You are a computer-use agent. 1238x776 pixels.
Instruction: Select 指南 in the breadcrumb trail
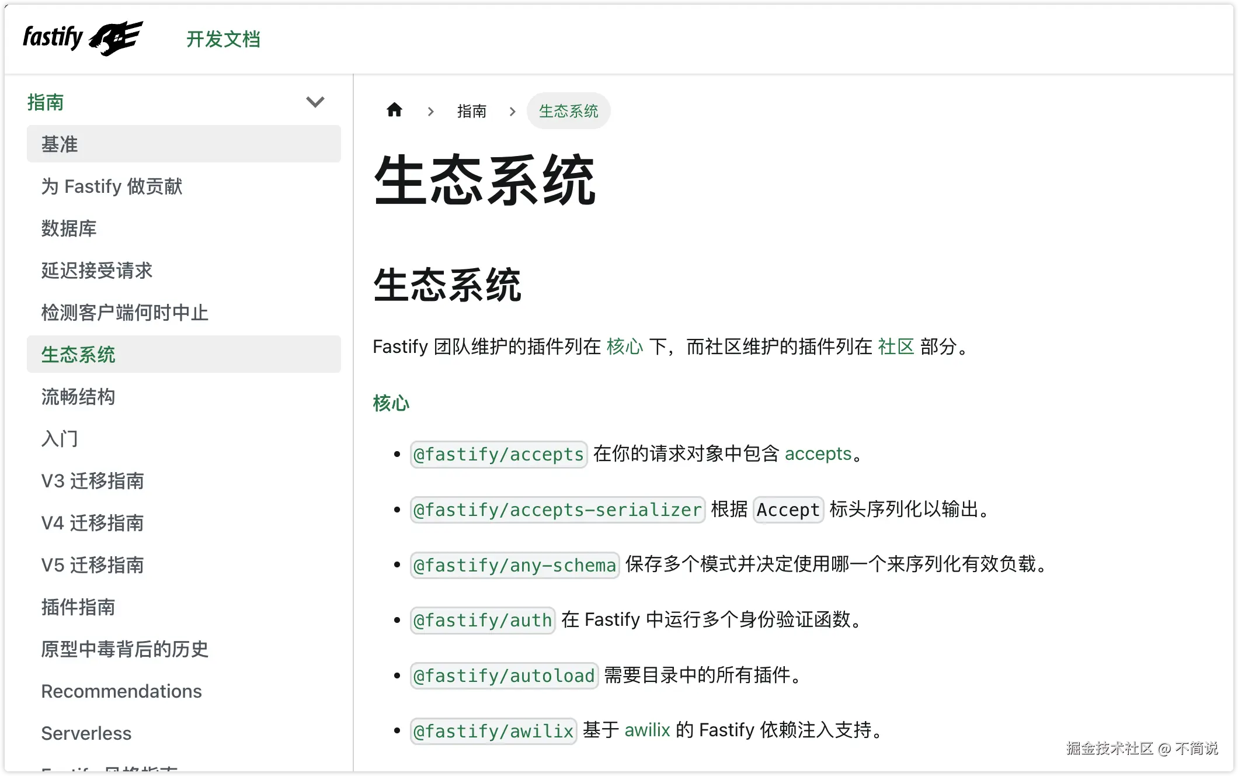tap(472, 111)
